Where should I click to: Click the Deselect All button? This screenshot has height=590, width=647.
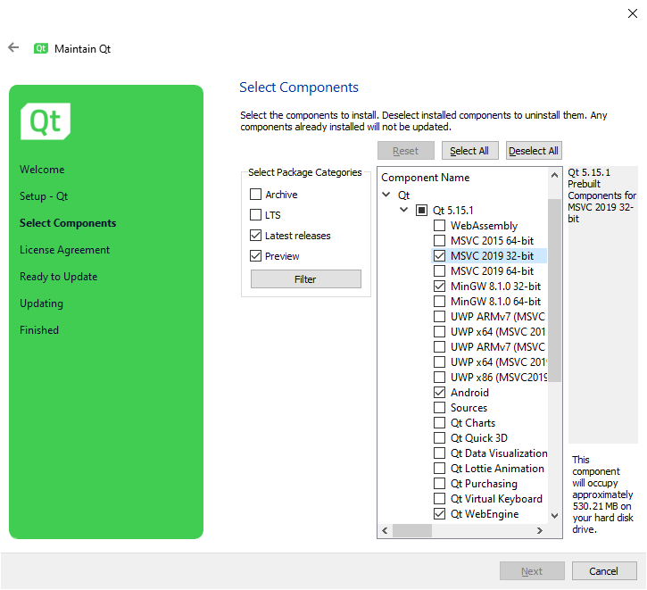tap(534, 151)
